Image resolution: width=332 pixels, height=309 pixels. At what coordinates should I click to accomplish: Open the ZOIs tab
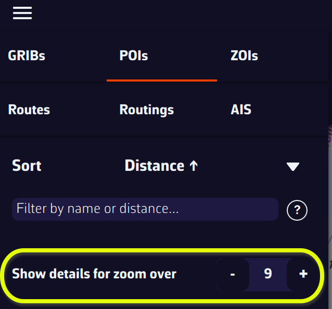coord(244,56)
